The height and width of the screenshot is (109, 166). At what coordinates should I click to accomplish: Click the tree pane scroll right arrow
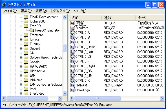60,98
